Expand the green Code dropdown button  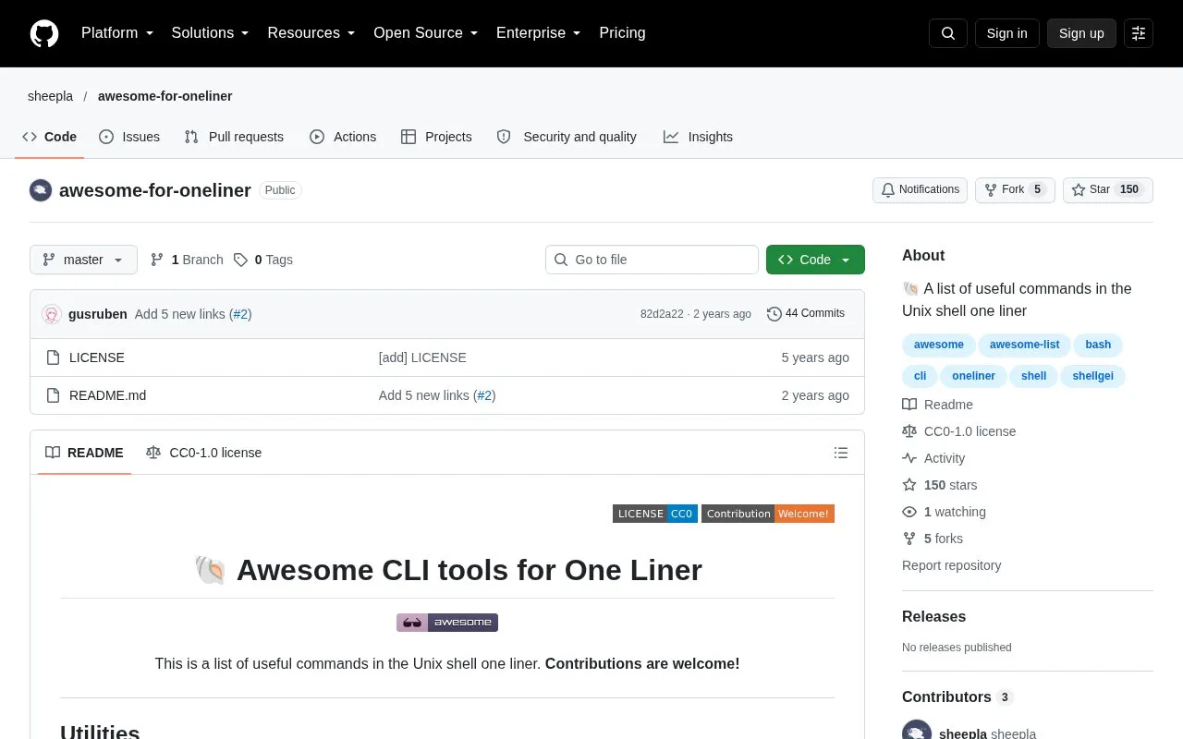(815, 260)
